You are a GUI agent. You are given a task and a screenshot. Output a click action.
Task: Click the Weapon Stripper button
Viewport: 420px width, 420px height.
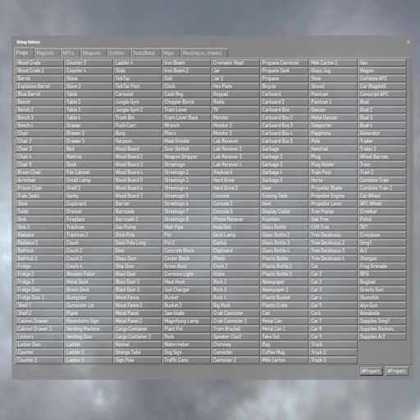click(186, 157)
